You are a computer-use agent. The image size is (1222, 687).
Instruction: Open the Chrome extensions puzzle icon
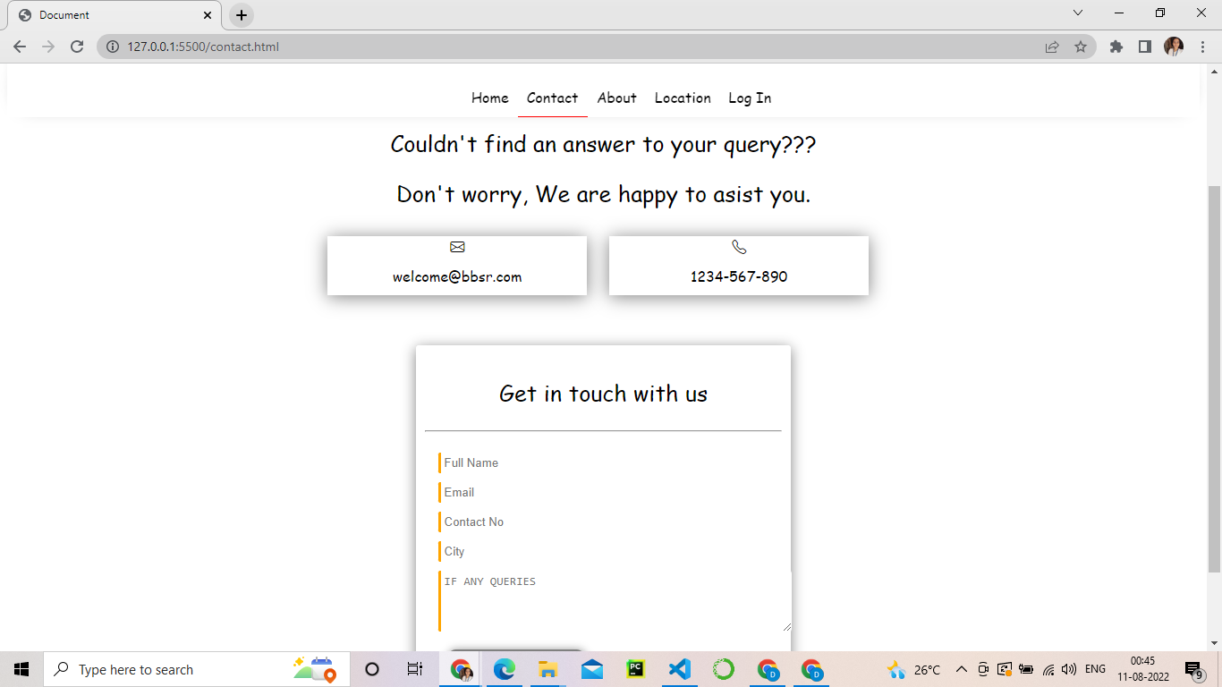[1116, 47]
